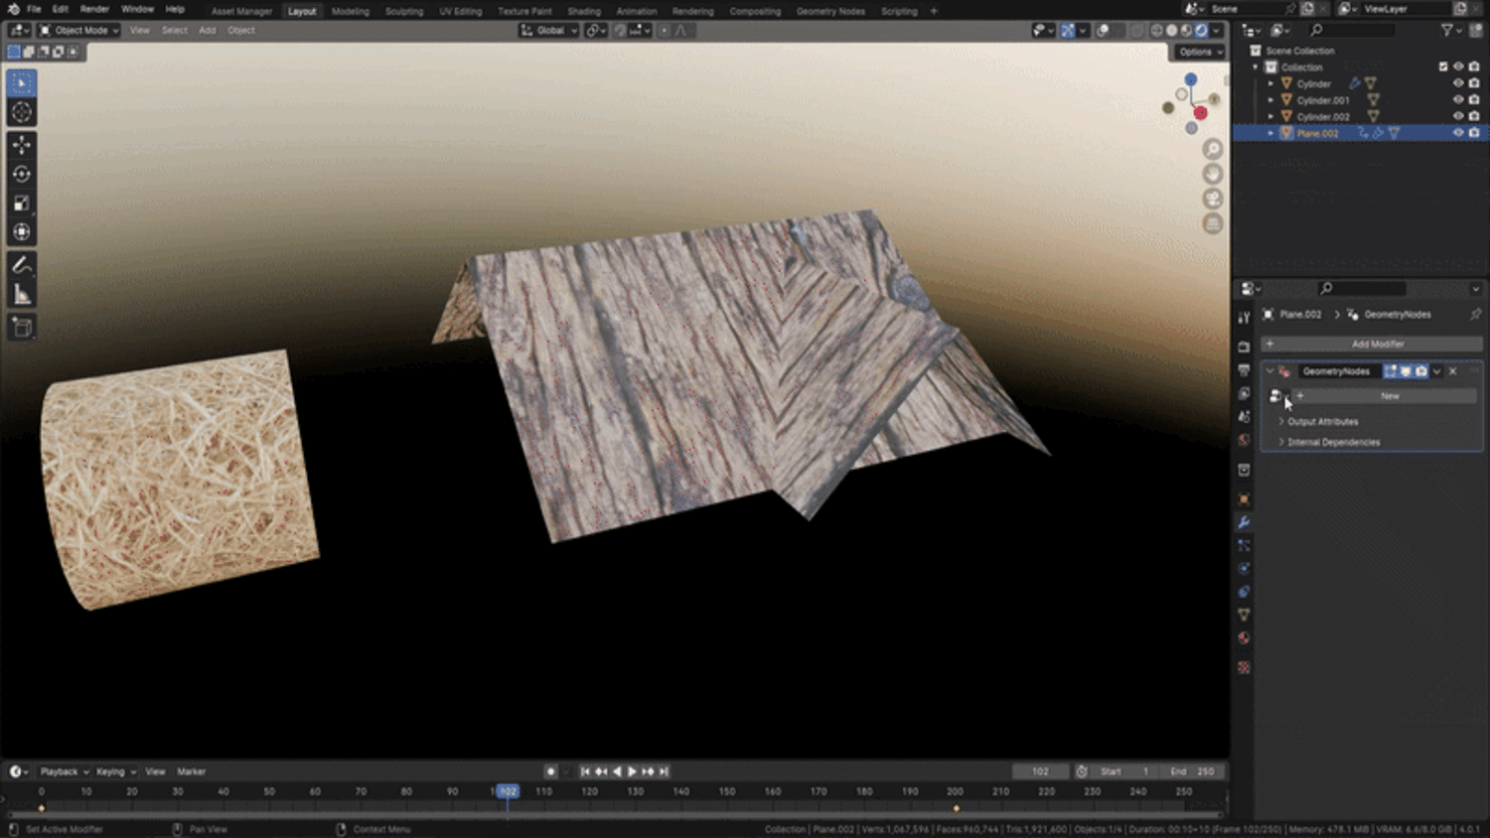Image resolution: width=1490 pixels, height=838 pixels.
Task: Click the viewport pan hand icon
Action: point(1213,174)
